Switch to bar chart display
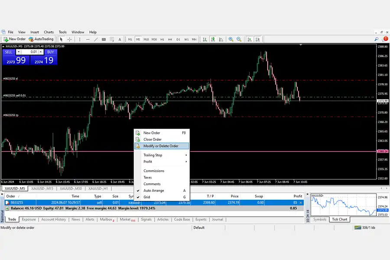 pos(205,39)
